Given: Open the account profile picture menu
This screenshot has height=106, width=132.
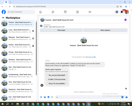Looking at the screenshot, I should click(x=127, y=12).
